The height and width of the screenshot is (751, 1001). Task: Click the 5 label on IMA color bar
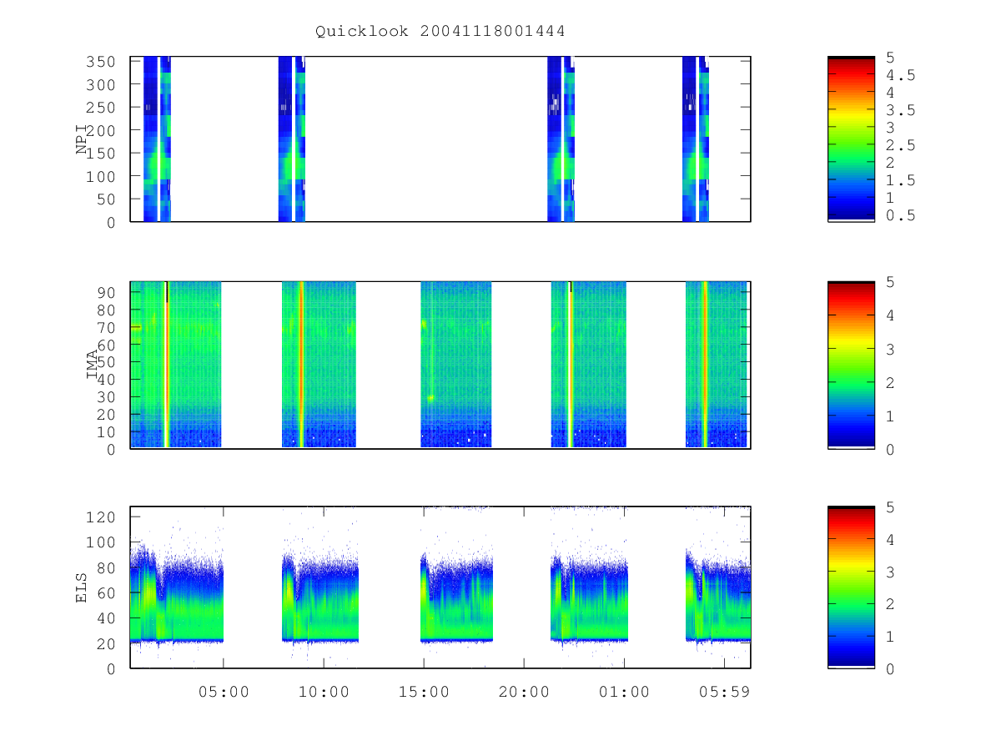pos(891,282)
